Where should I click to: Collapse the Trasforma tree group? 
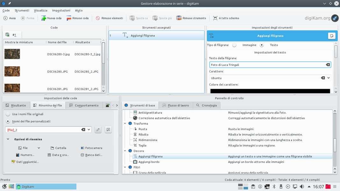pyautogui.click(x=125, y=124)
